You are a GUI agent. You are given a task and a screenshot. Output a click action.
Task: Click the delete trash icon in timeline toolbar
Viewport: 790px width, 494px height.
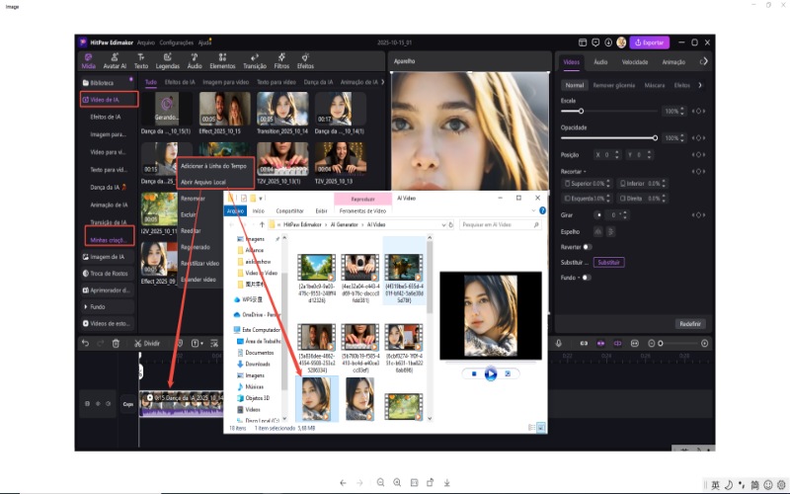pyautogui.click(x=116, y=343)
